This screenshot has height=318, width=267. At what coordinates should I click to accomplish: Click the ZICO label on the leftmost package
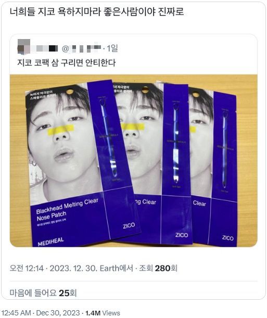click(x=129, y=225)
